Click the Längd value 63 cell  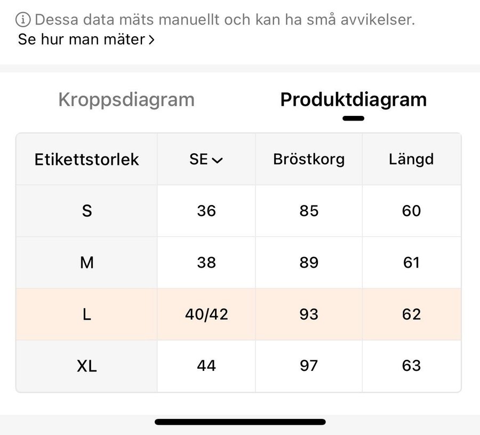coord(411,366)
